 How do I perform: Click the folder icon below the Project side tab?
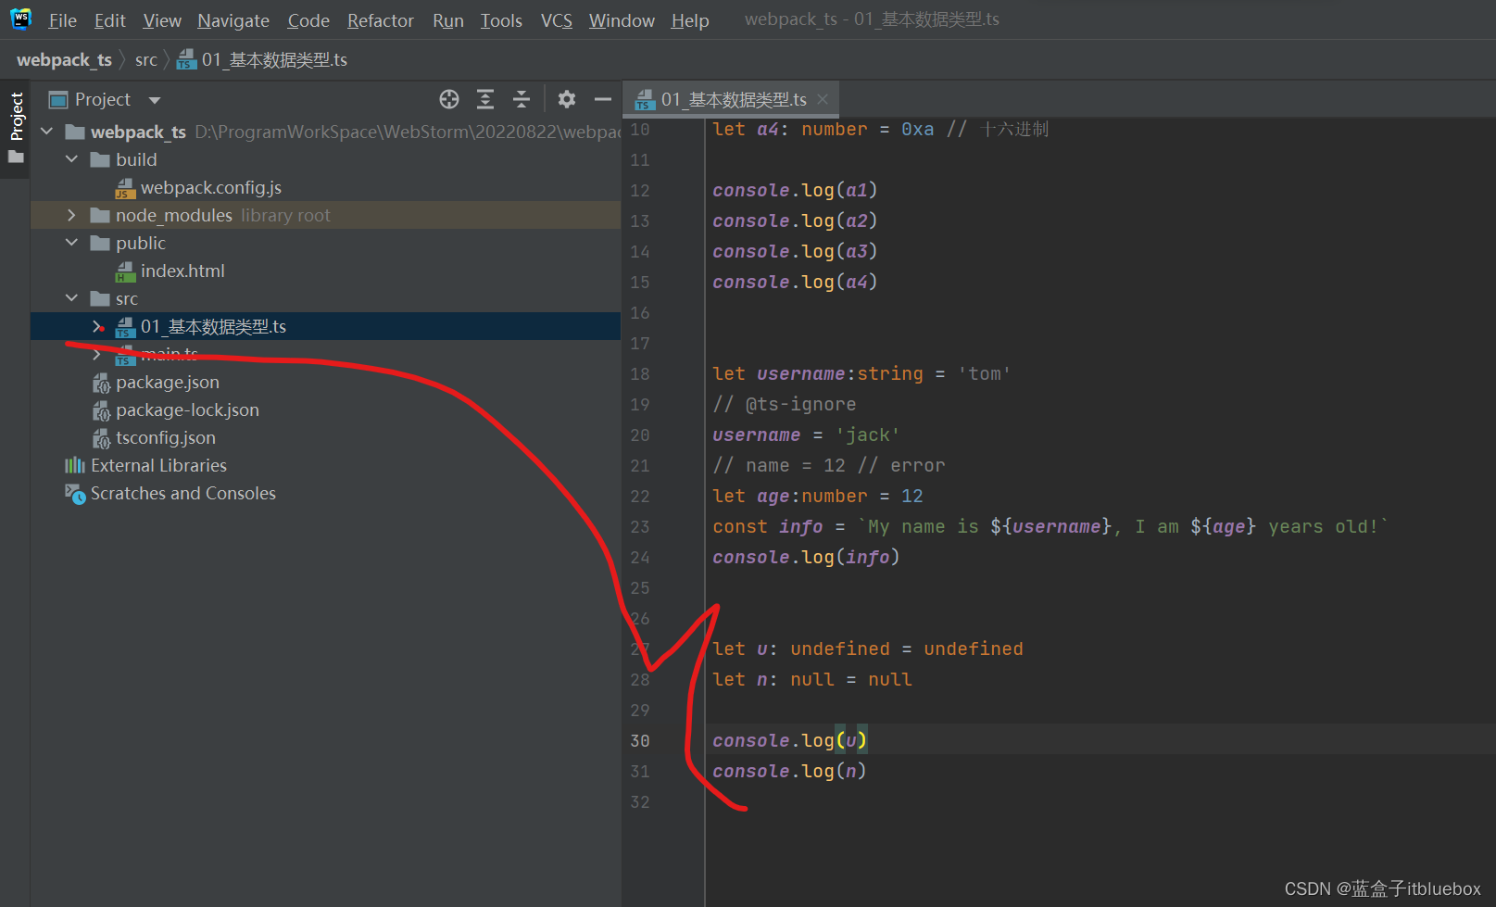coord(16,157)
